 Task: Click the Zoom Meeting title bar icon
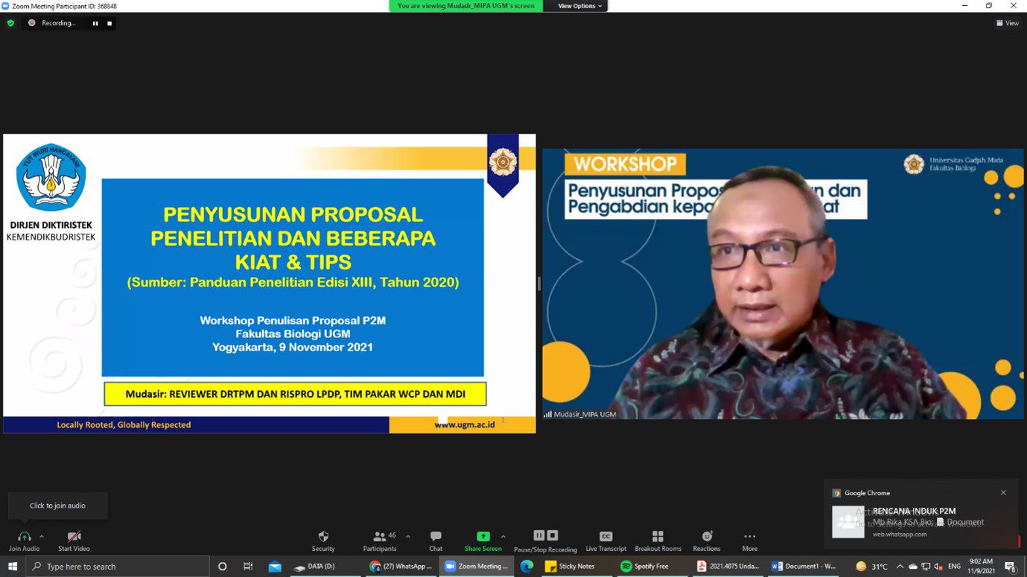click(x=5, y=6)
